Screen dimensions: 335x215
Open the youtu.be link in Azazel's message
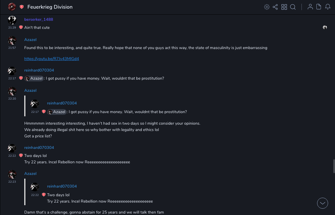click(x=52, y=59)
